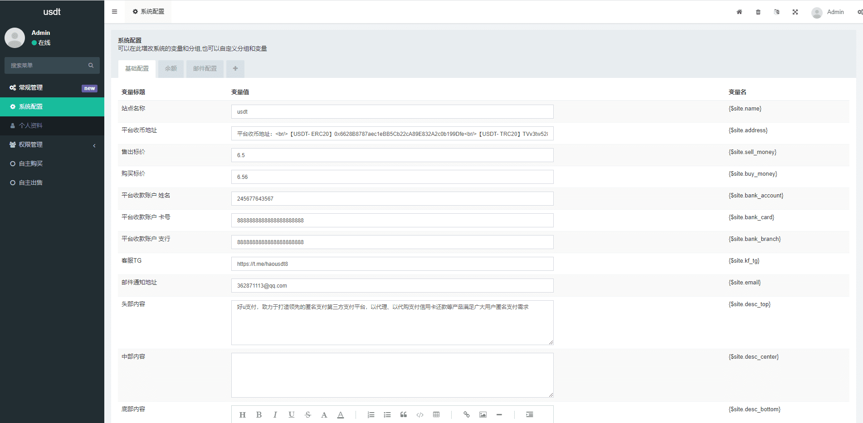The width and height of the screenshot is (863, 423).
Task: Click the trash icon to clear cache
Action: (x=758, y=12)
